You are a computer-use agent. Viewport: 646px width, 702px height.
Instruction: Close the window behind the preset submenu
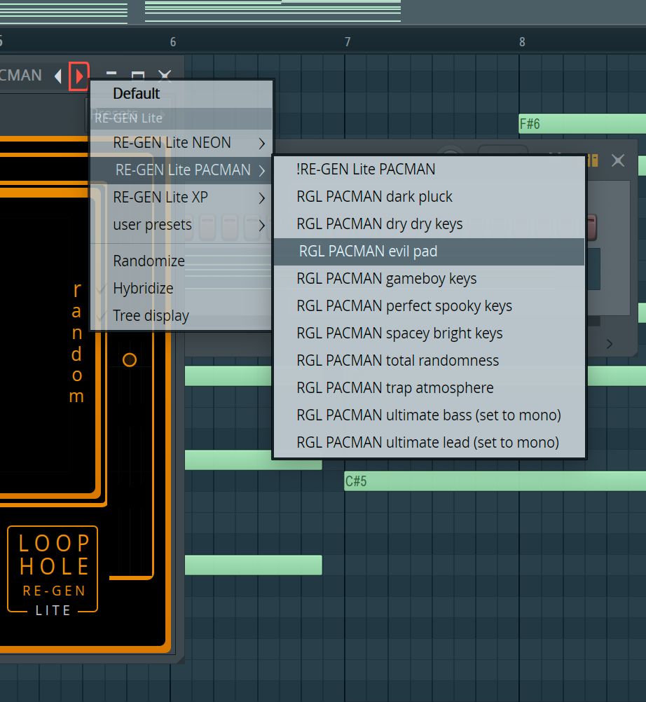pos(618,160)
